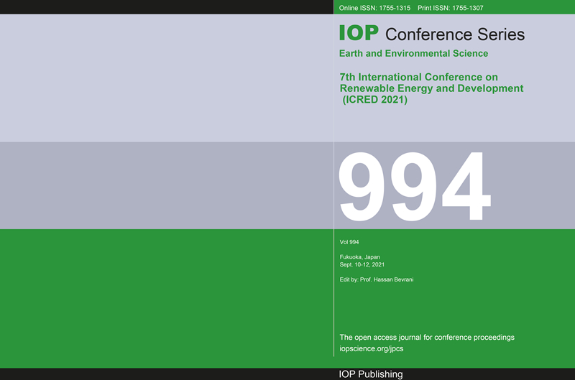Click the gray band on the left cover
The height and width of the screenshot is (380, 575).
click(x=167, y=185)
